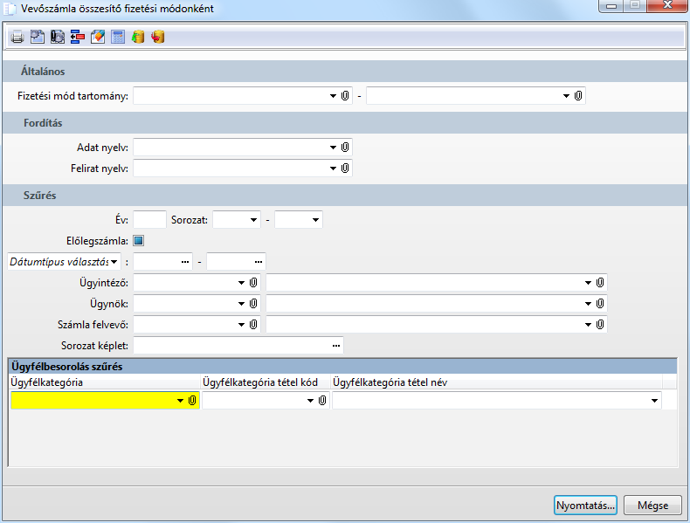Viewport: 690px width, 523px height.
Task: Open the end date picker ellipsis
Action: (259, 262)
